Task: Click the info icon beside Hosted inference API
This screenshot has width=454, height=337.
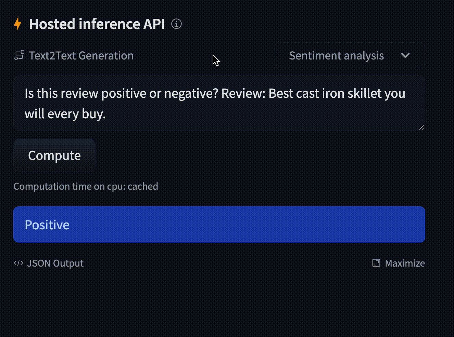Action: coord(176,24)
